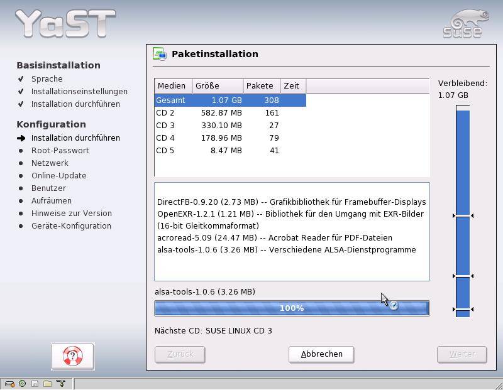Viewport: 503px width, 390px height.
Task: Click the alsa-tools log line mentioning ALSA-Dienstprogramme
Action: pos(287,250)
